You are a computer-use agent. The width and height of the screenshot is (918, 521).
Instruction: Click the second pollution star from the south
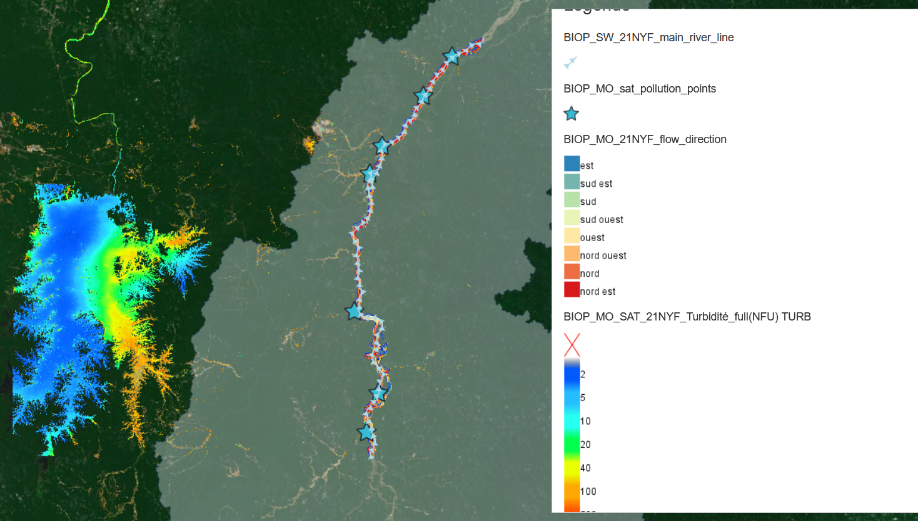pyautogui.click(x=378, y=392)
